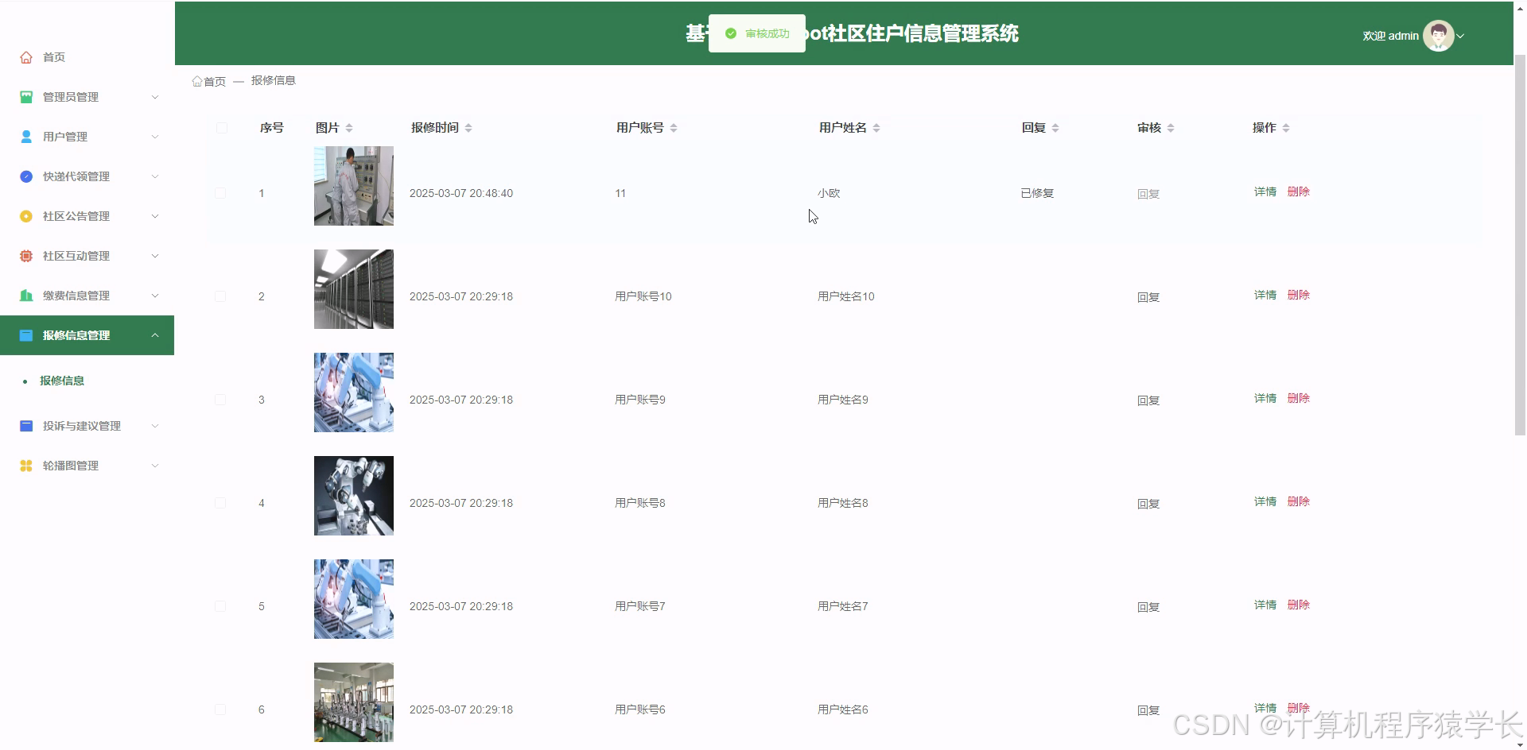Screen dimensions: 1527x750
Task: Delete row 5 using 删除 link
Action: coord(1298,604)
